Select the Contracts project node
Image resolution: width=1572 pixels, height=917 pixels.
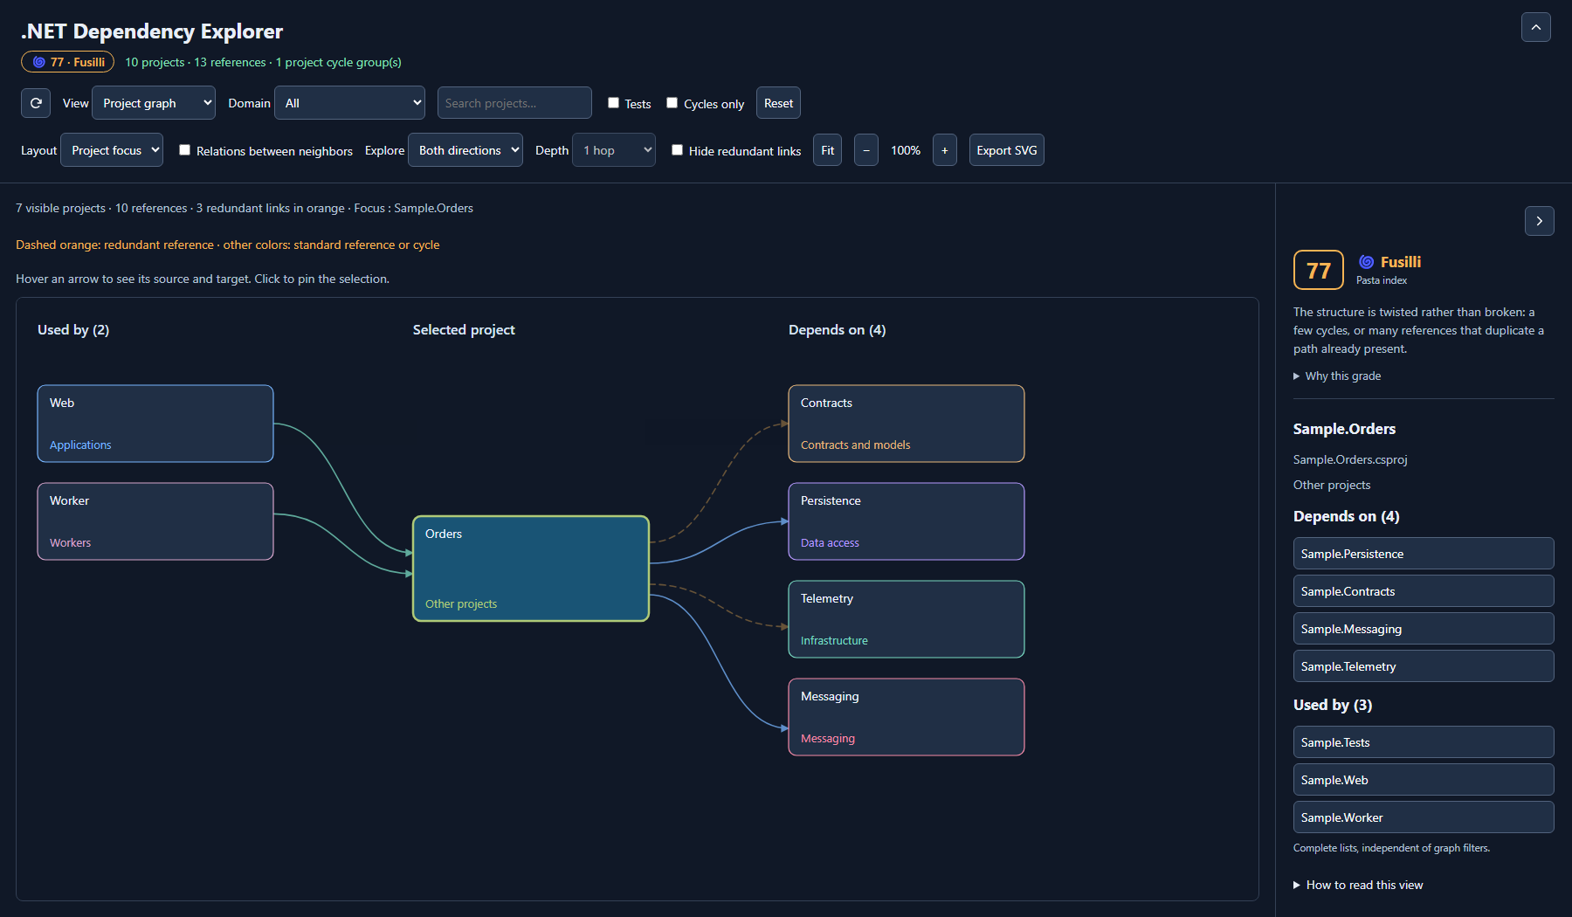point(907,424)
